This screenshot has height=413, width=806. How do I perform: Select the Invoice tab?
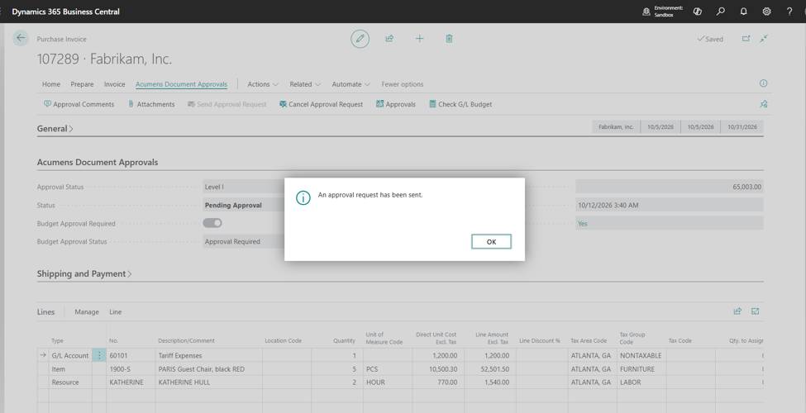(114, 84)
